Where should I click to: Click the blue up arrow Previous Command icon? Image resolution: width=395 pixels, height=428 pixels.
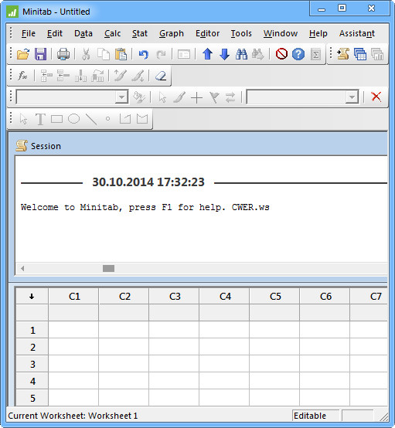click(207, 54)
